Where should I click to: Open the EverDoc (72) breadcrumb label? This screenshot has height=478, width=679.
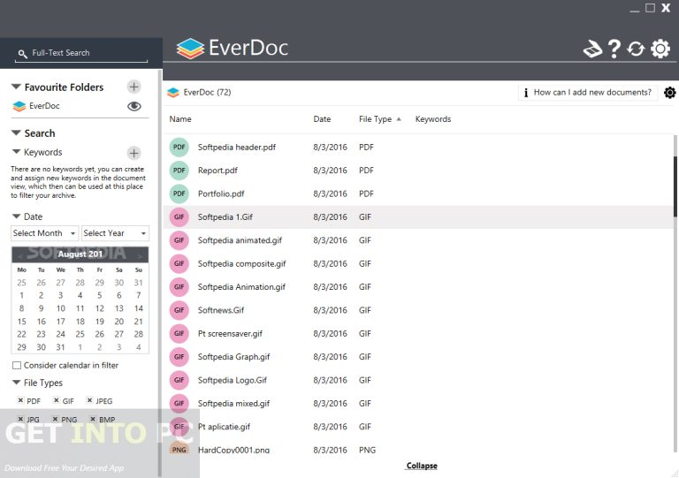207,92
